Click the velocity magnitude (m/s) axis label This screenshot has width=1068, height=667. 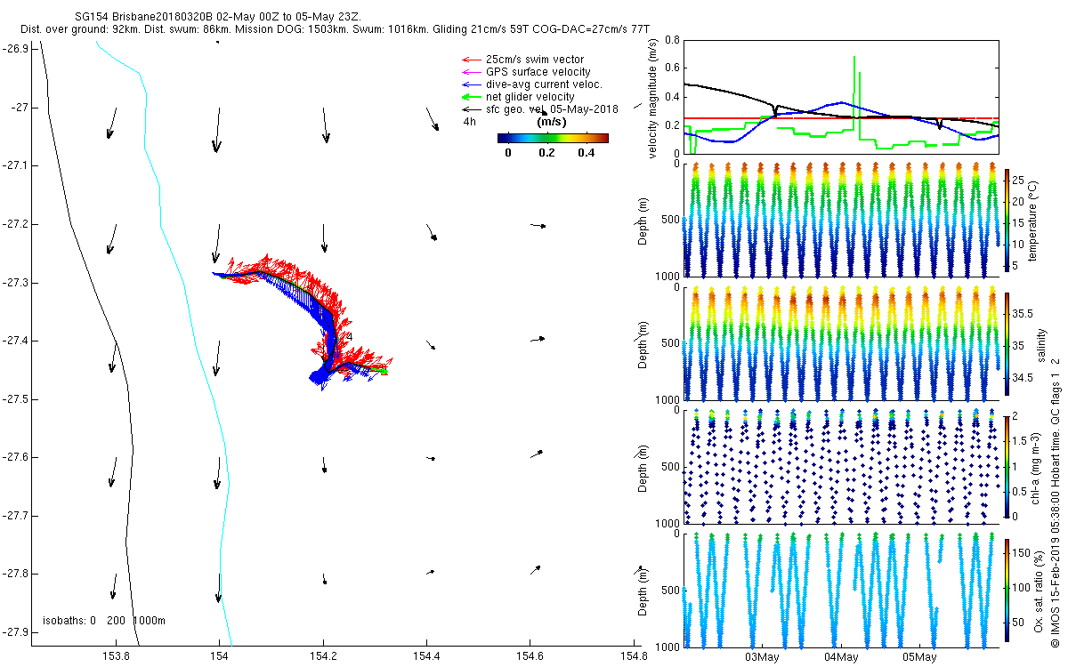pyautogui.click(x=654, y=98)
